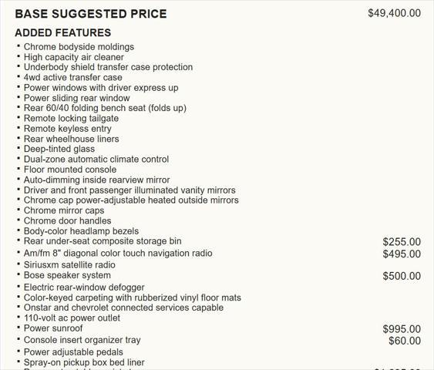
Task: Select the $49,400.00 base price
Action: [394, 13]
